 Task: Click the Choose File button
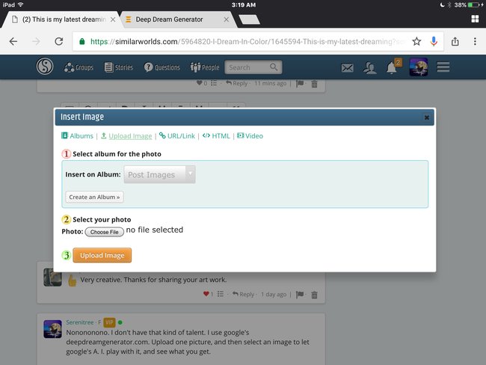(105, 232)
